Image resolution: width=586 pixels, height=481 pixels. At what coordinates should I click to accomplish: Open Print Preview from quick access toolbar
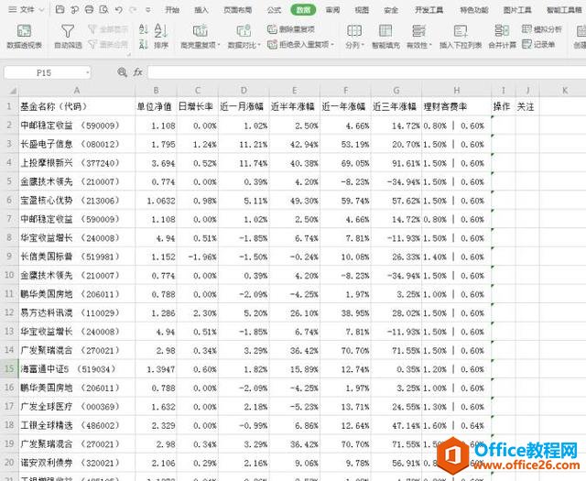(x=103, y=10)
